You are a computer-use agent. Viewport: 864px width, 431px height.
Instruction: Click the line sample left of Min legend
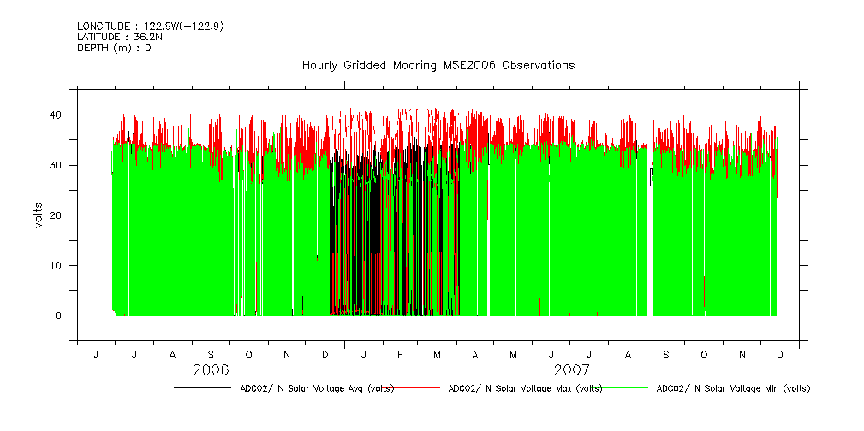(x=626, y=388)
